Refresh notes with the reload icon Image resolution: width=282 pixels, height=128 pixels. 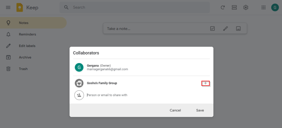point(223,7)
